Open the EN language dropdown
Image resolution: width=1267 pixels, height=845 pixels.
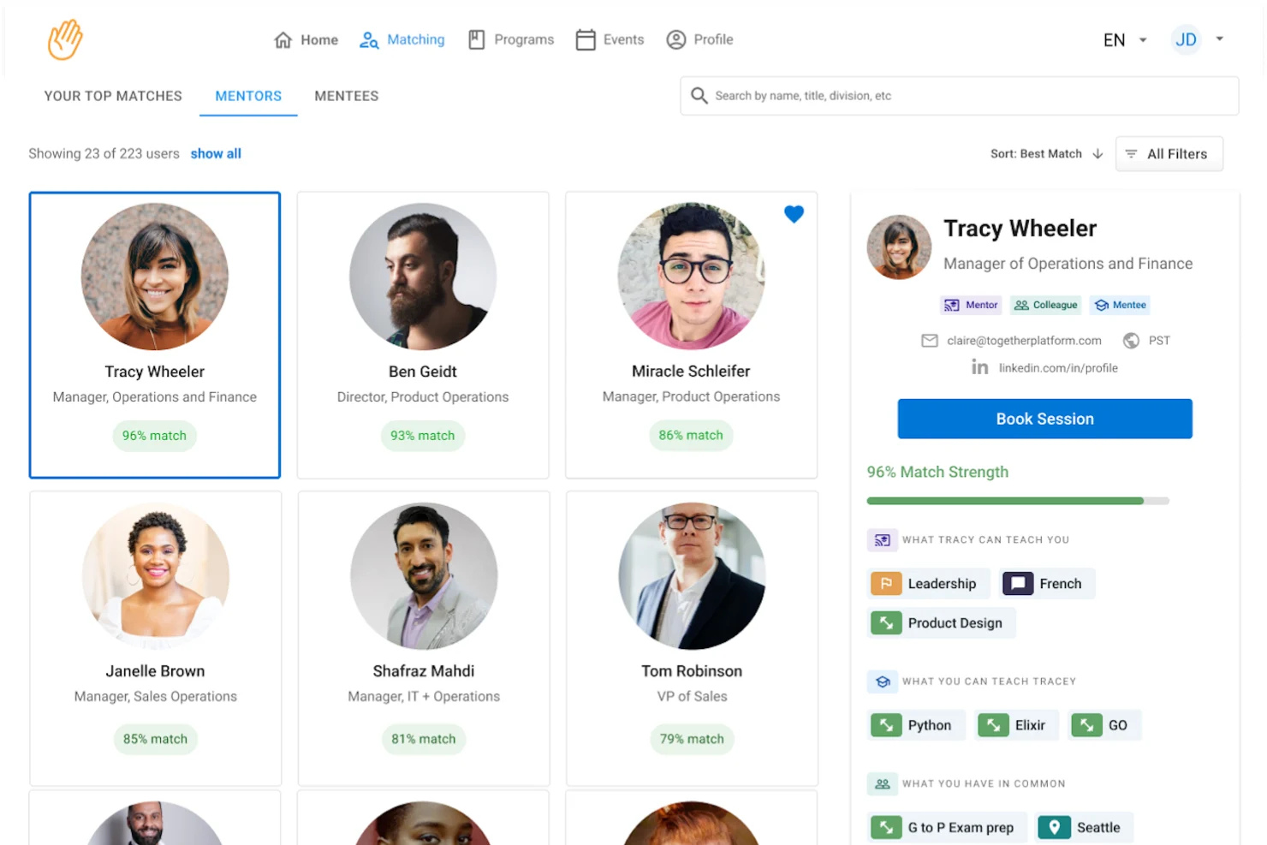1125,40
